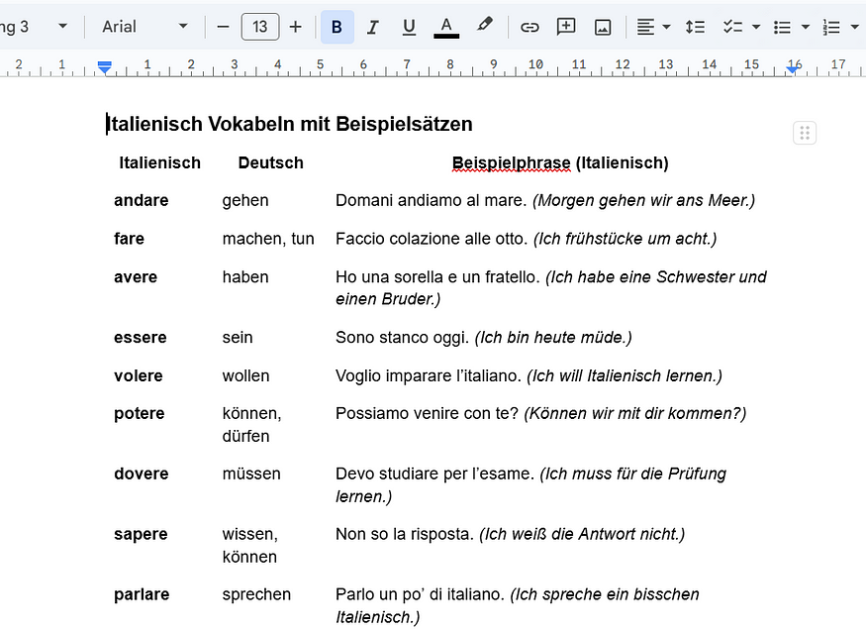Click the heading Italienisch Vokabeln mit Beispielsätzen
This screenshot has width=866, height=632.
tap(289, 124)
